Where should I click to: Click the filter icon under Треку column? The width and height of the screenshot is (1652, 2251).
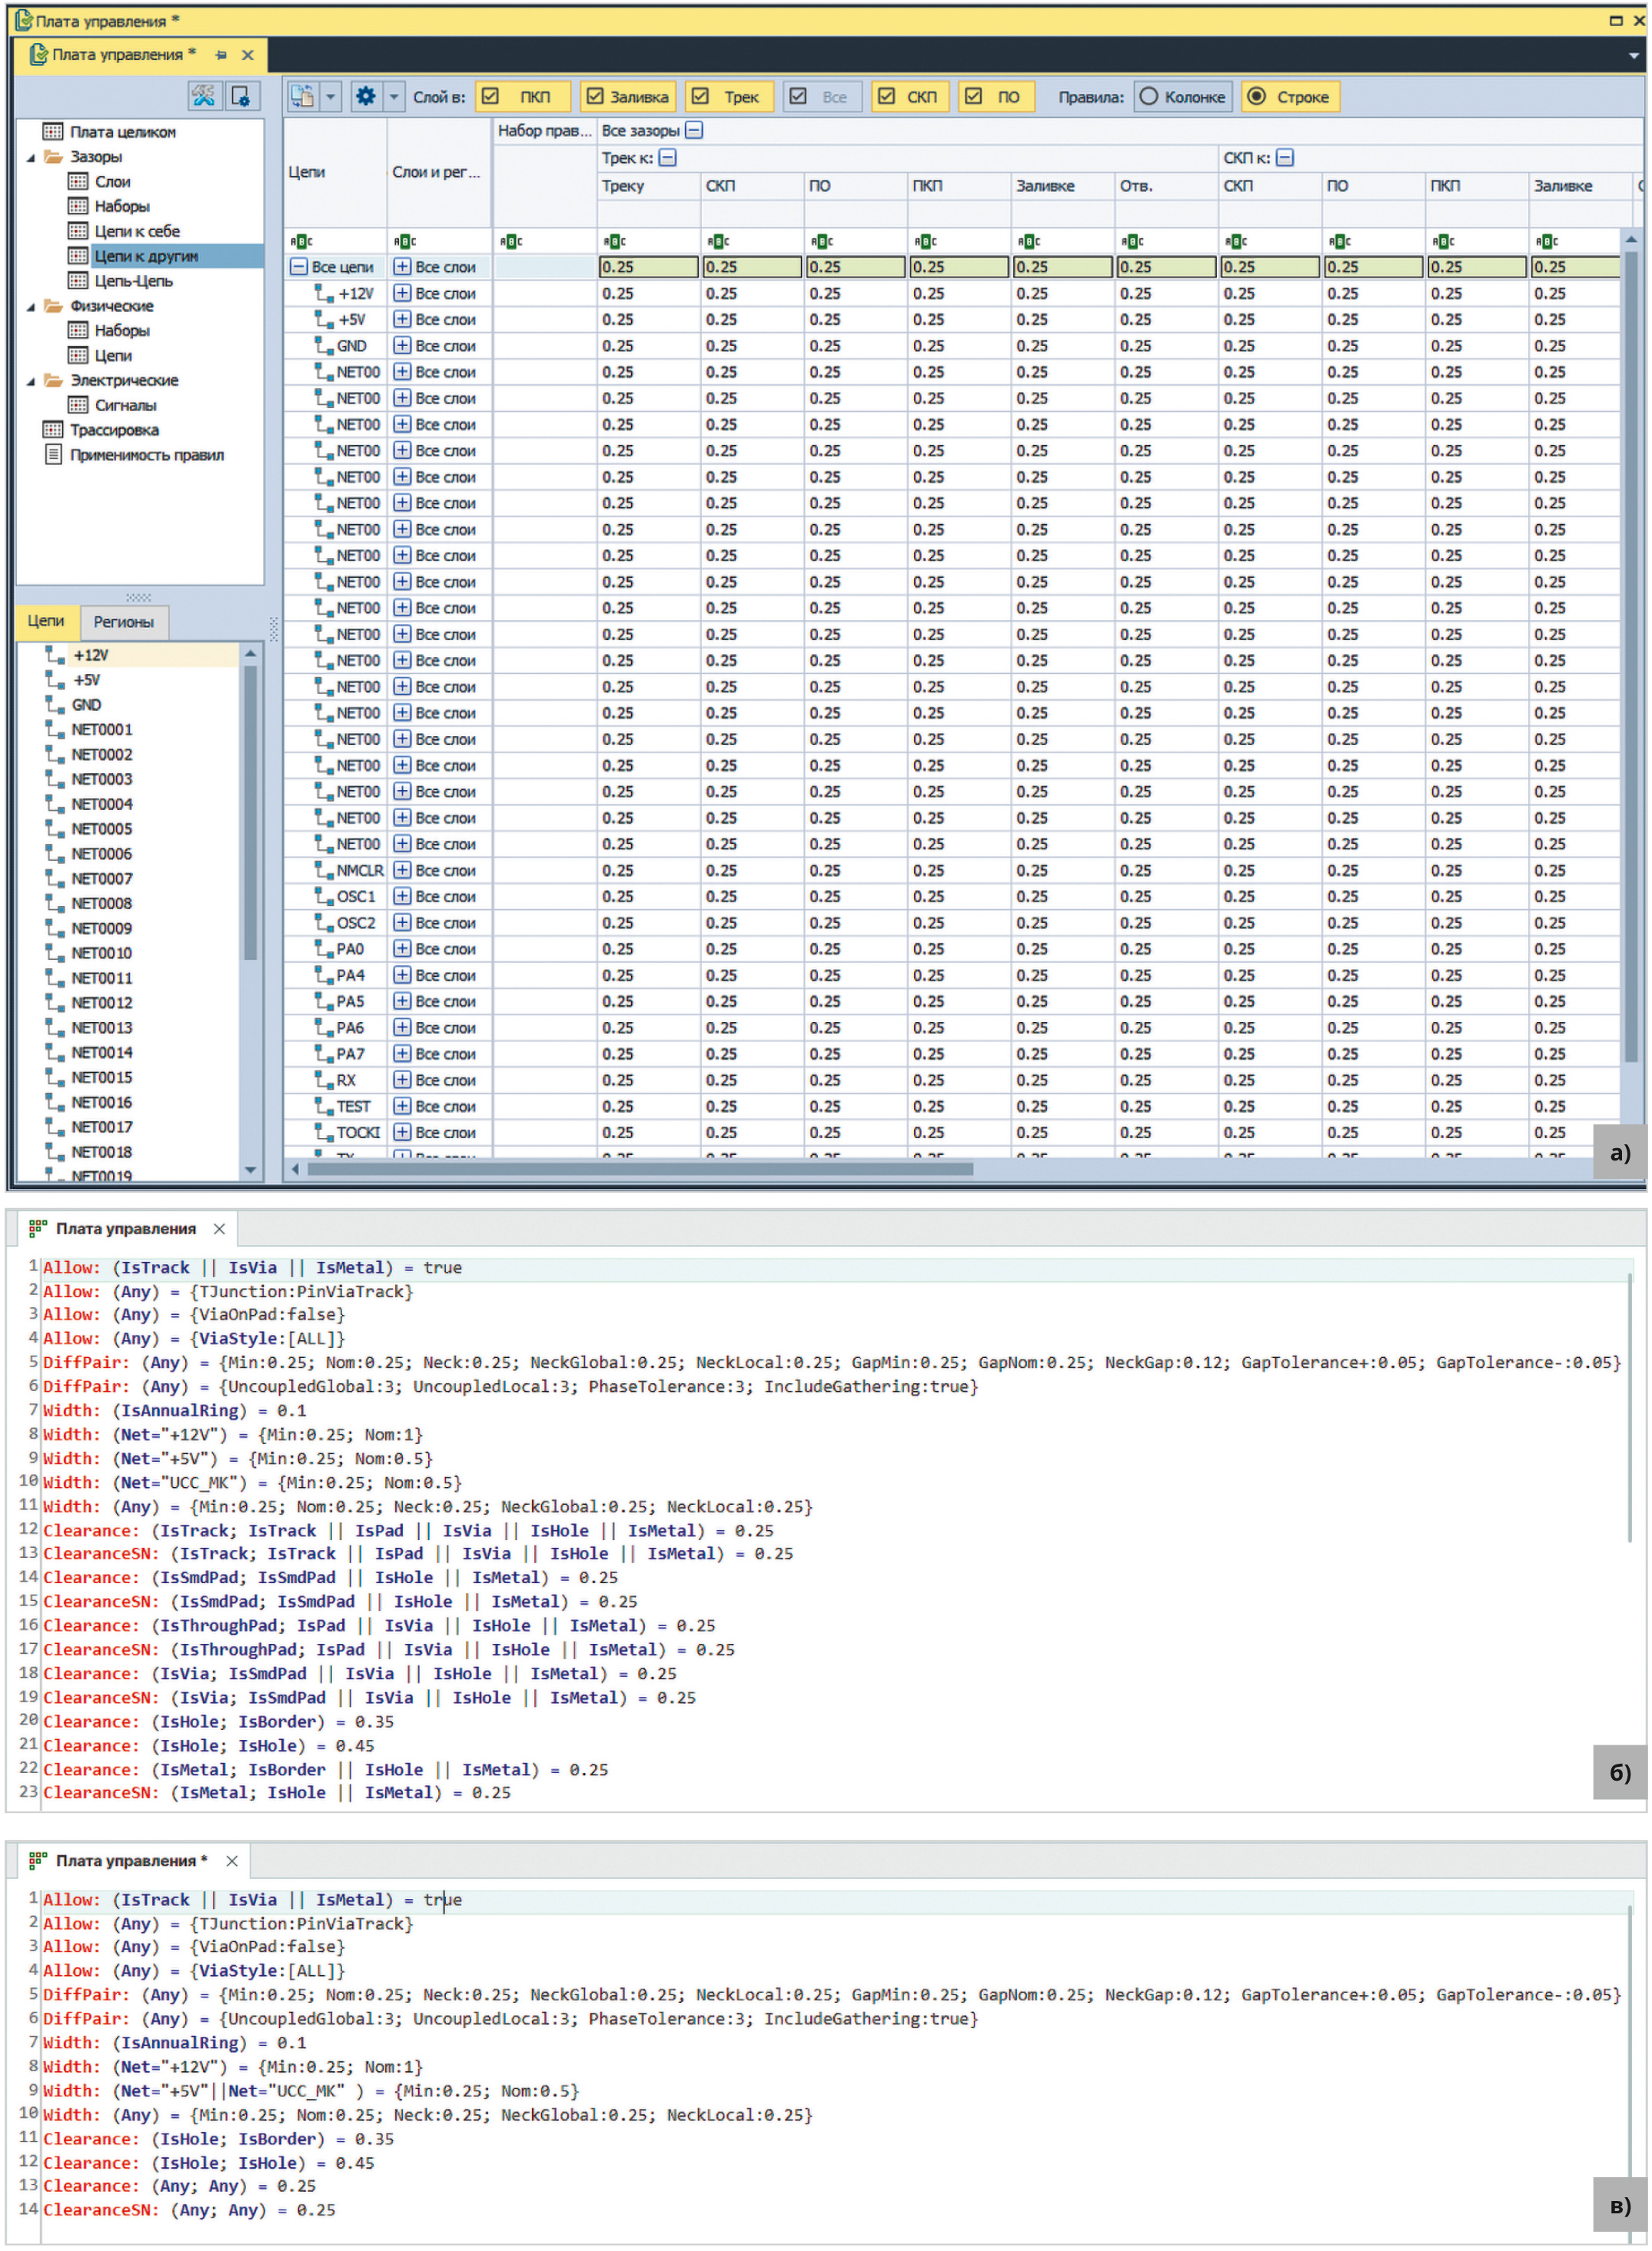[614, 241]
